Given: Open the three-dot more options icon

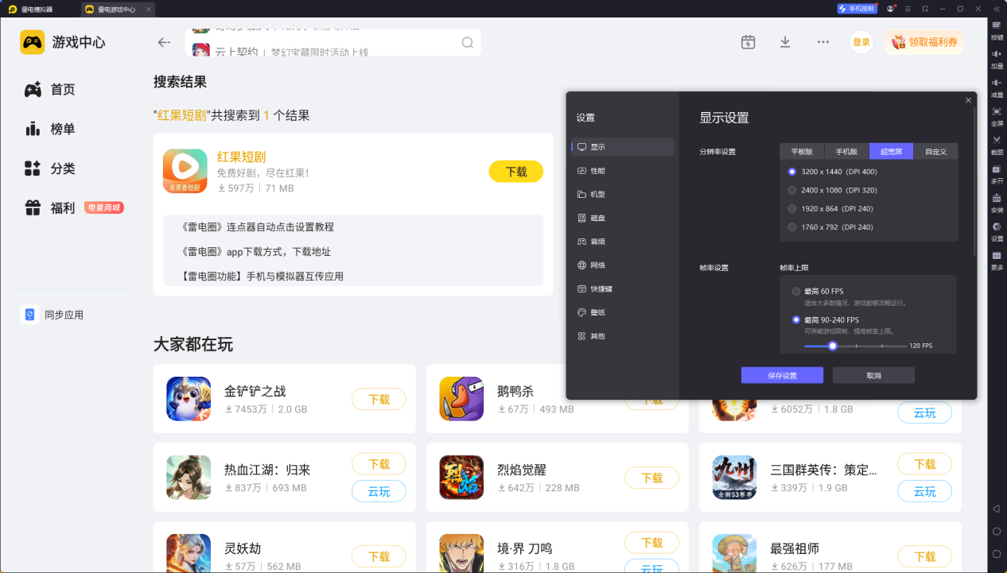Looking at the screenshot, I should [823, 42].
